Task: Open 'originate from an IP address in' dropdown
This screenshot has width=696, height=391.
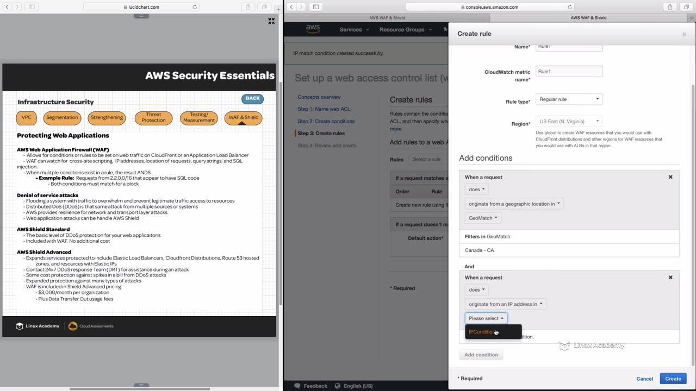Action: click(x=505, y=304)
